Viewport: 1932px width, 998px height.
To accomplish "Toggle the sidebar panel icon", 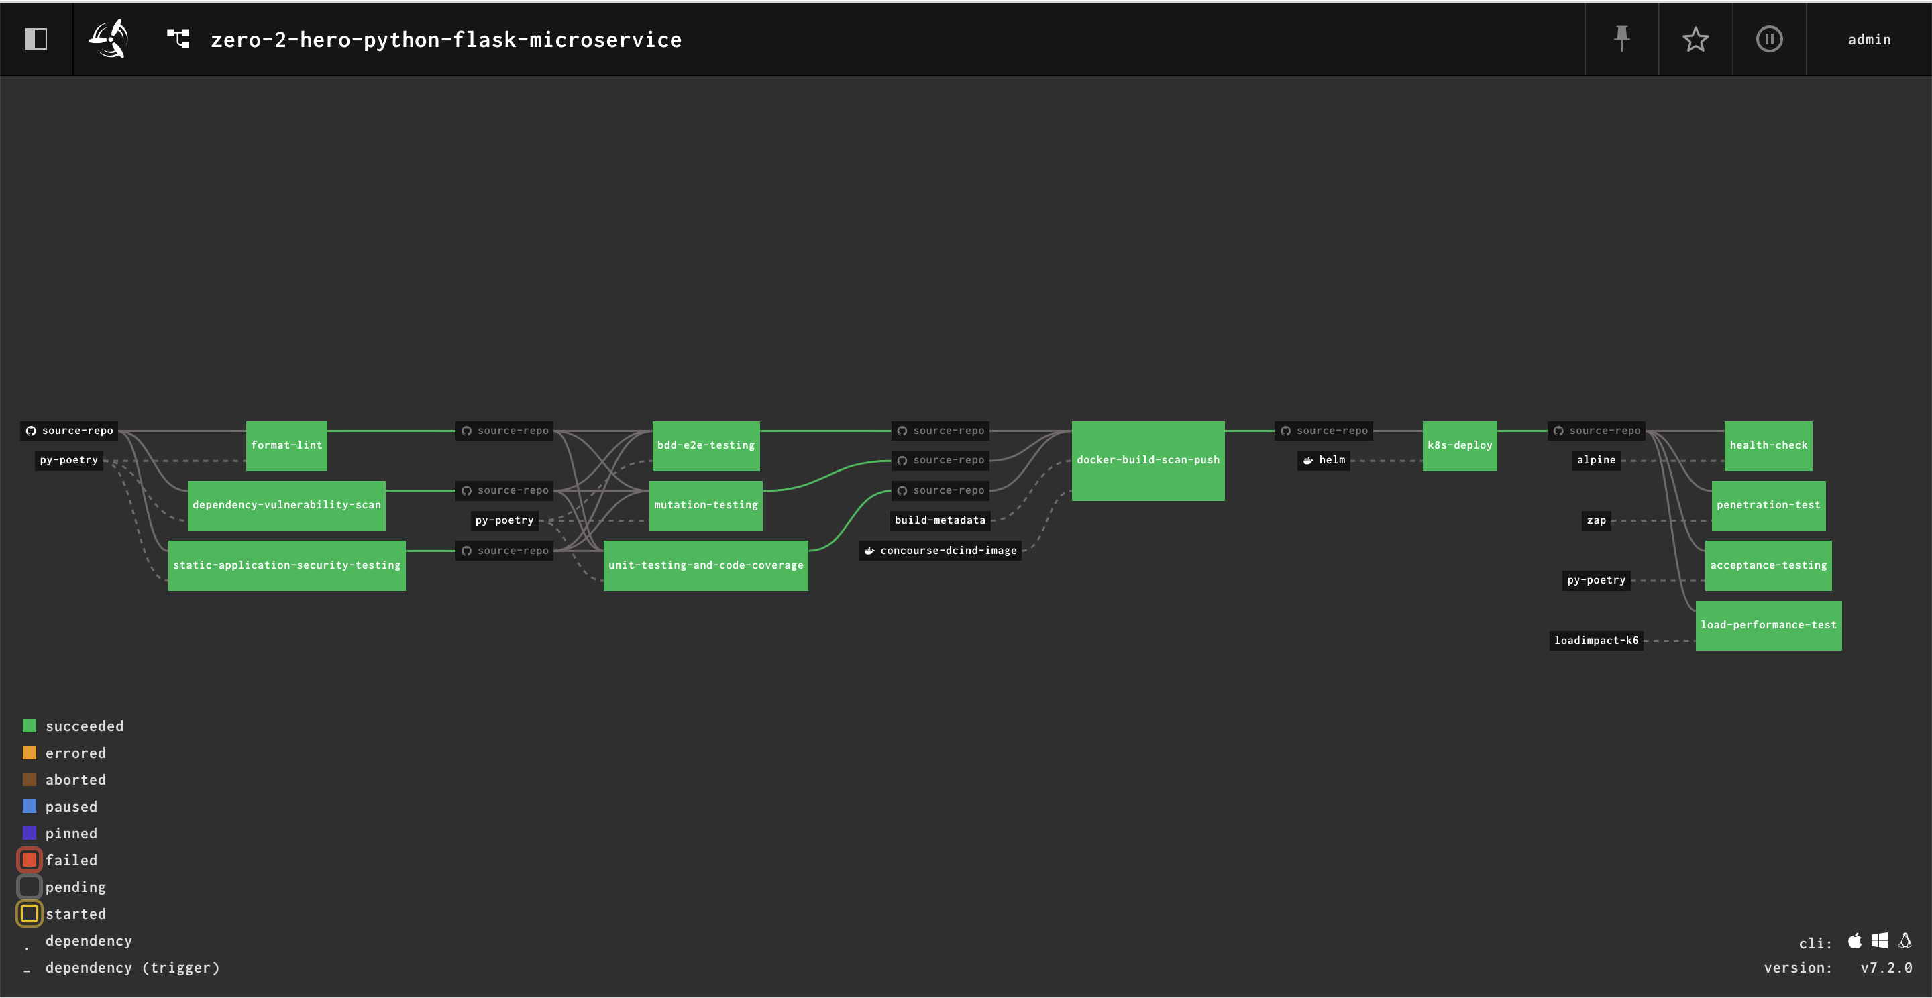I will [36, 39].
